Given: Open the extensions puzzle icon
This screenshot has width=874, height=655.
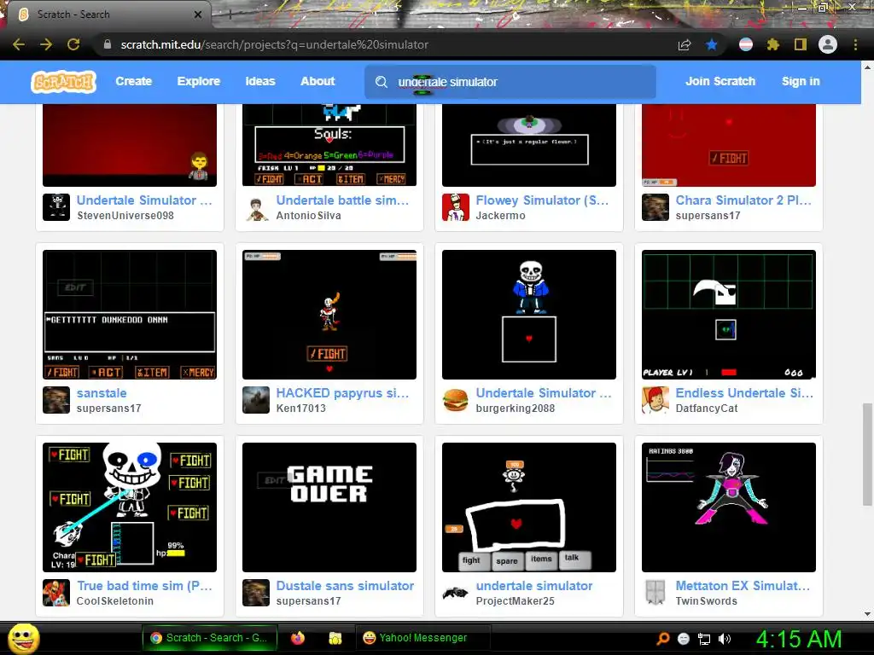Looking at the screenshot, I should [x=772, y=44].
